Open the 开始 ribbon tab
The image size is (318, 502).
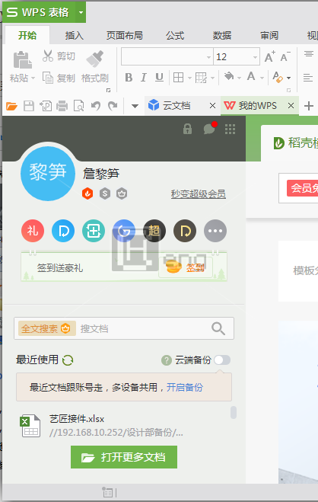click(x=27, y=35)
